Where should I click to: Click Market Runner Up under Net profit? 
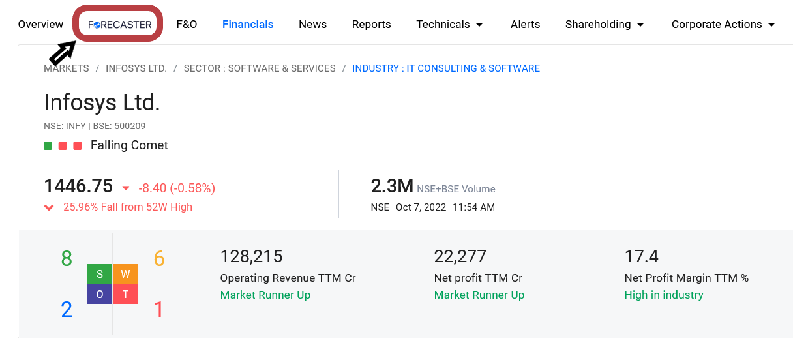point(479,295)
